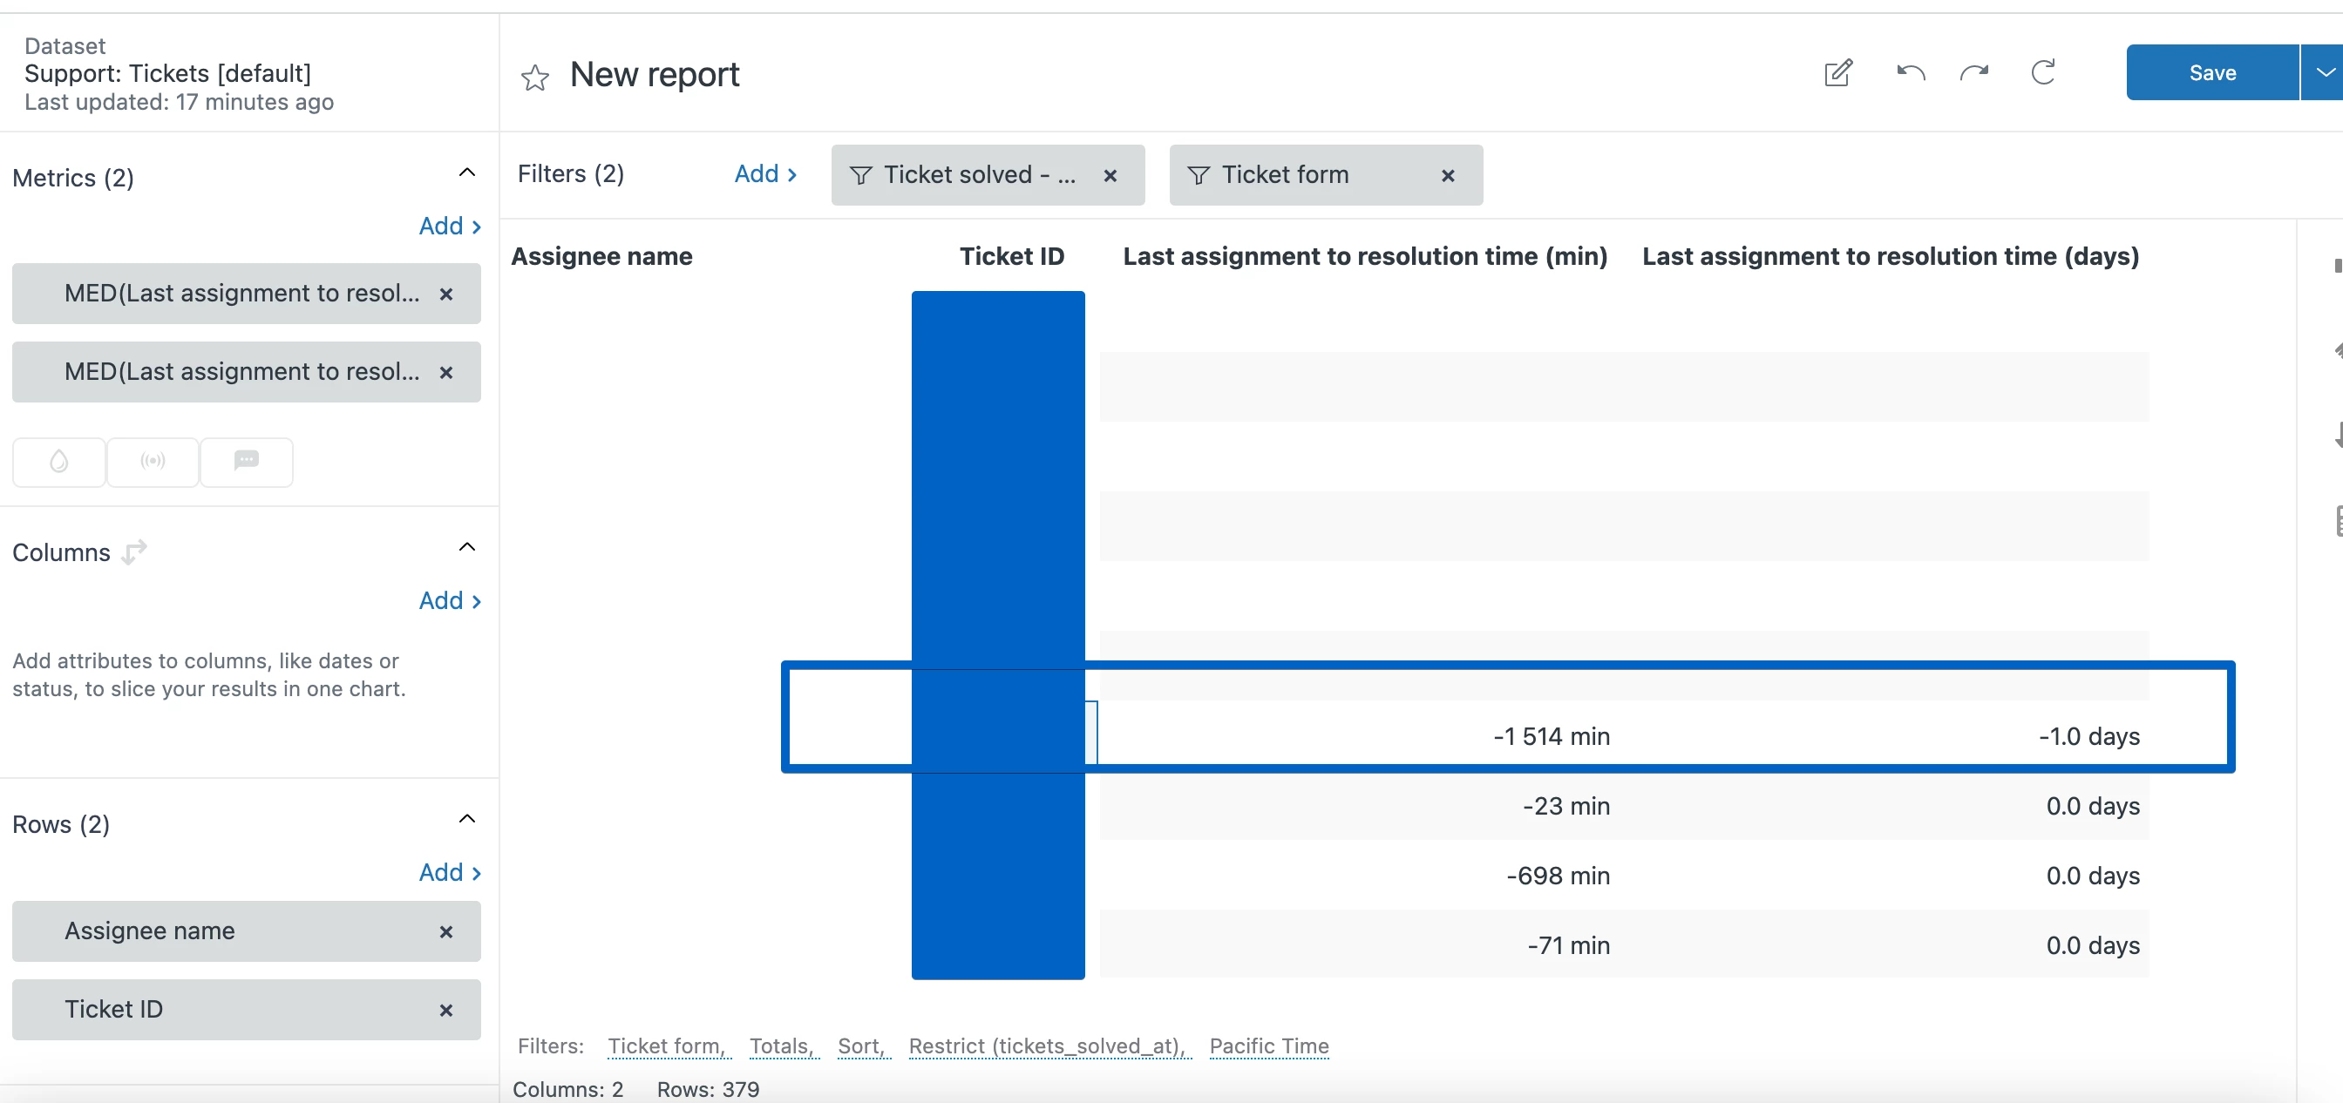Remove Assignee name from rows
Viewport: 2343px width, 1103px height.
pyautogui.click(x=445, y=931)
